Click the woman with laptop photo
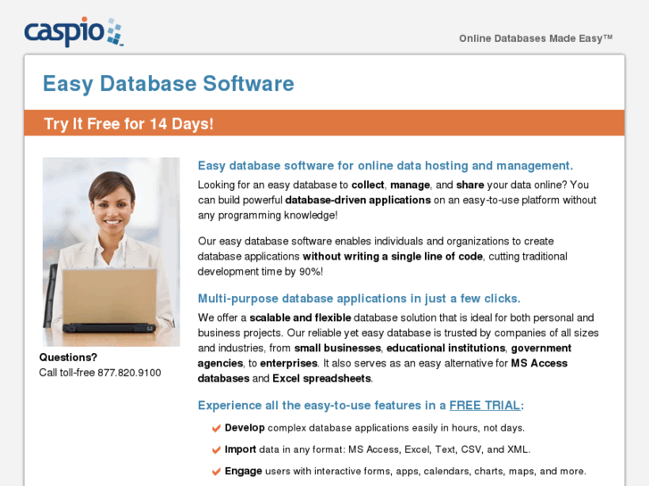The width and height of the screenshot is (649, 486). (x=111, y=251)
